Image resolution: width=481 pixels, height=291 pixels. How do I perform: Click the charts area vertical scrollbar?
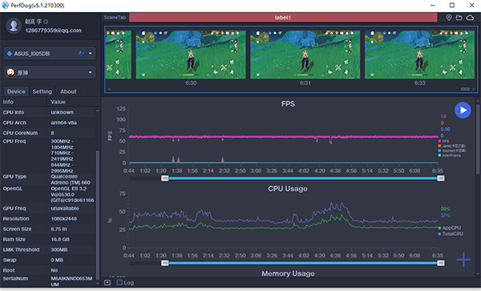point(478,139)
